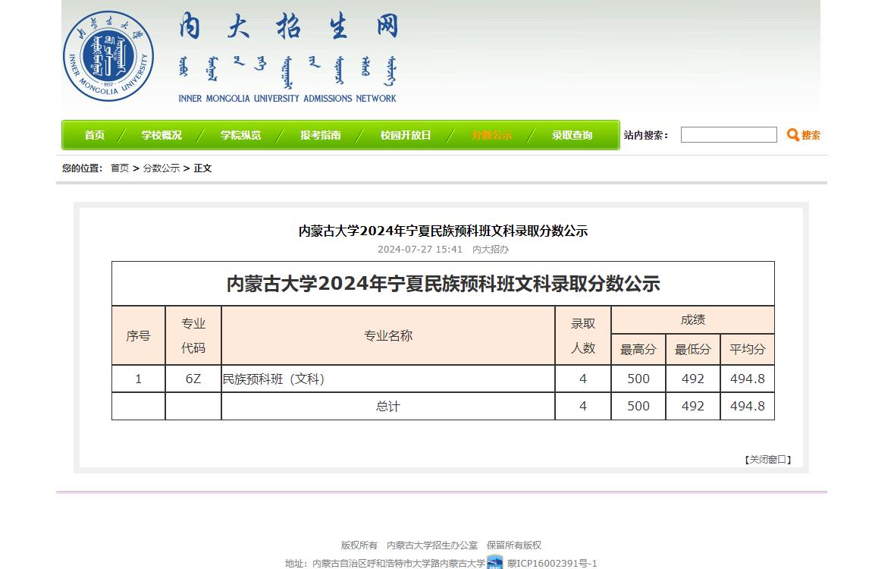Image resolution: width=872 pixels, height=569 pixels.
Task: Click the 专业名称 column header
Action: click(x=388, y=335)
